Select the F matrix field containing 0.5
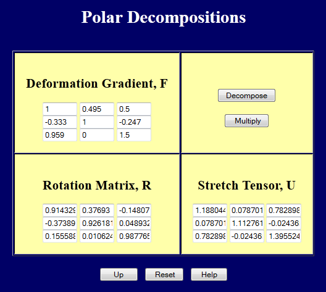This screenshot has width=326, height=292. [134, 109]
